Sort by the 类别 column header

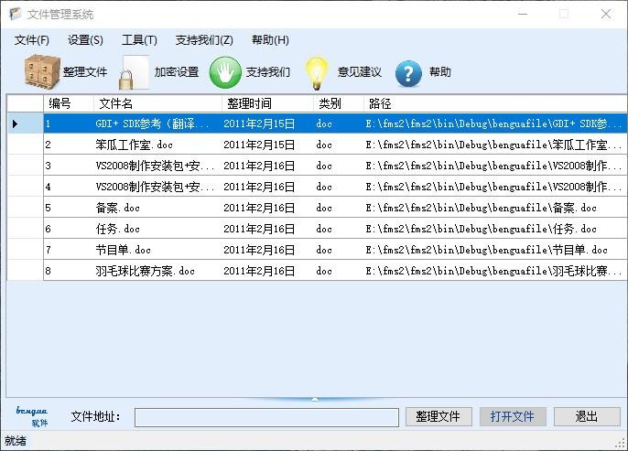339,103
